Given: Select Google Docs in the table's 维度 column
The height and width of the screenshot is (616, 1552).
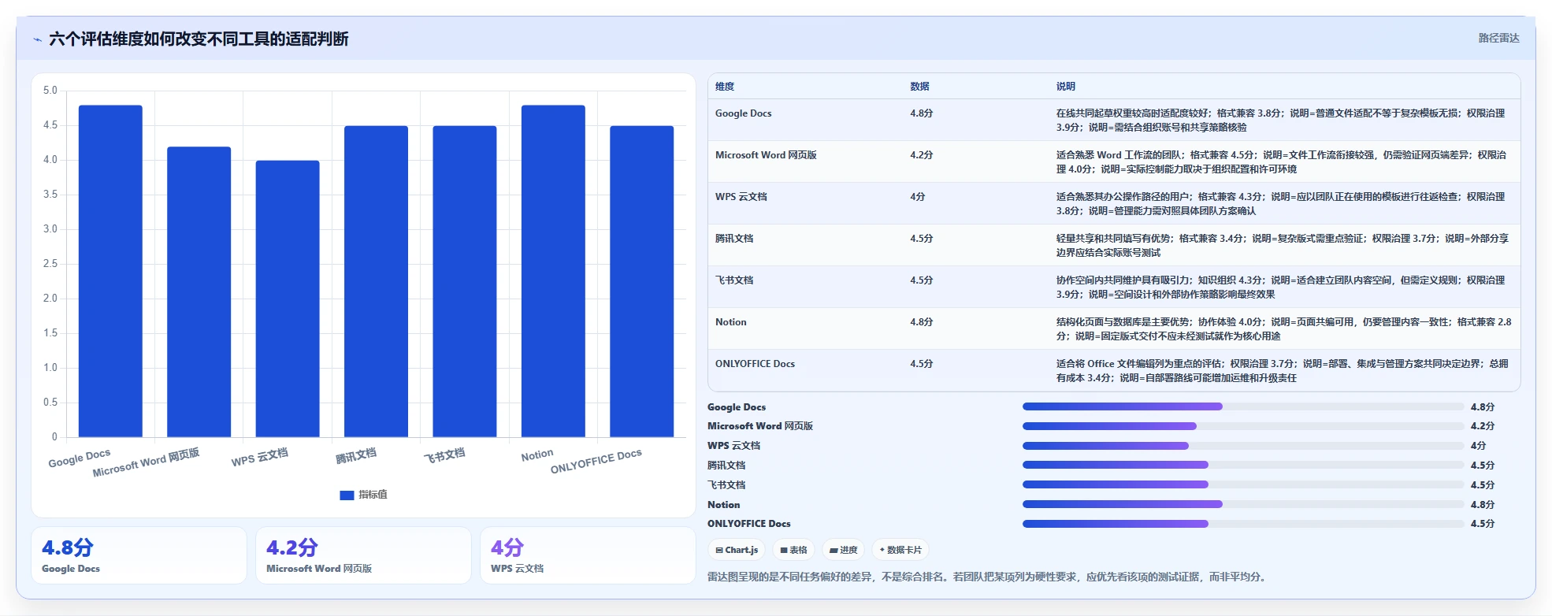Looking at the screenshot, I should pos(743,113).
